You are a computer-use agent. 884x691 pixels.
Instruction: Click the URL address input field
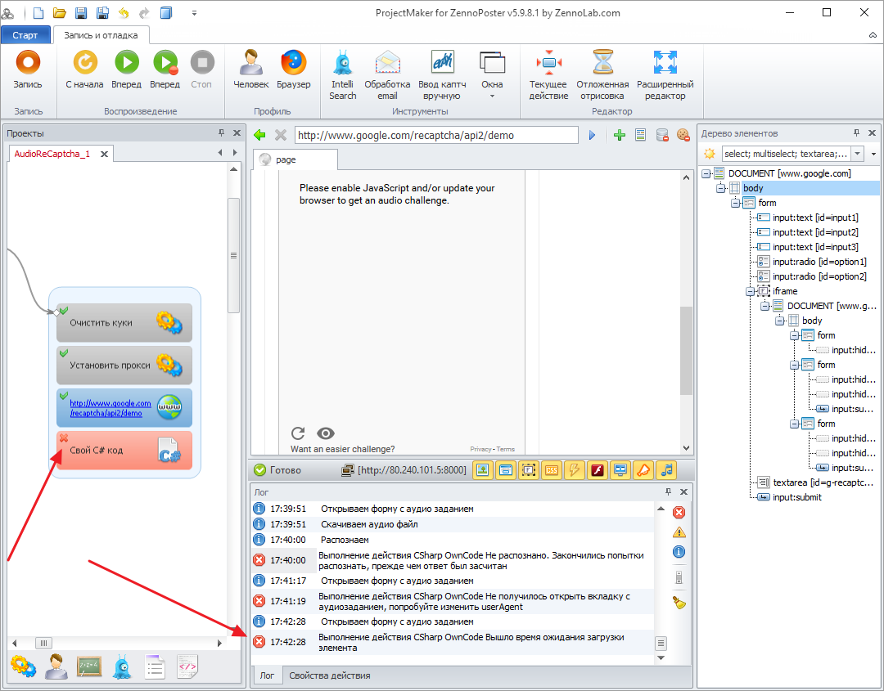click(436, 135)
